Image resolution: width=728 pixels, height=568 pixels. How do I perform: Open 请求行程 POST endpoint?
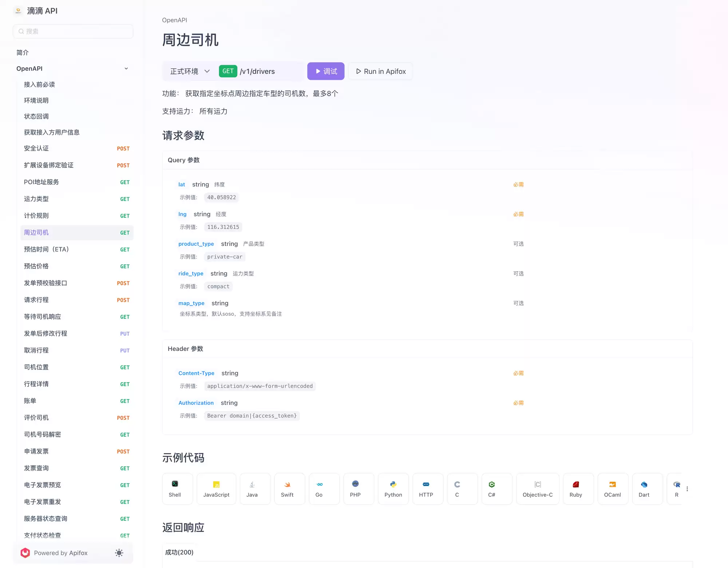[77, 300]
